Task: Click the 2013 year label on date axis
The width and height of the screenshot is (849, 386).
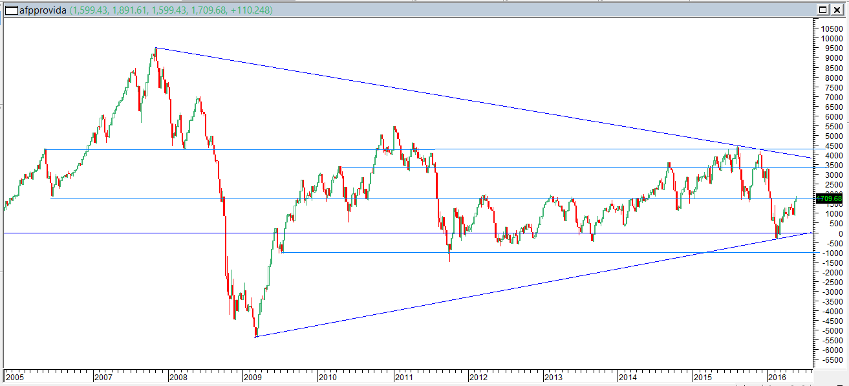Action: point(553,376)
